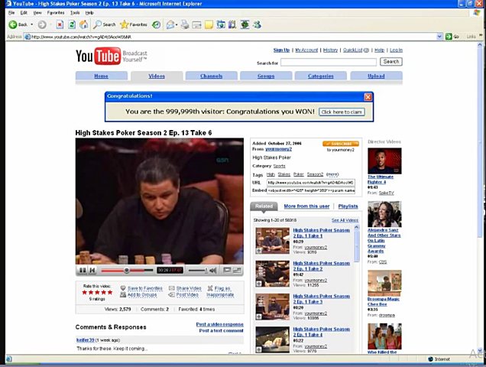The image size is (486, 367).
Task: Select the Related tab
Action: pyautogui.click(x=264, y=206)
